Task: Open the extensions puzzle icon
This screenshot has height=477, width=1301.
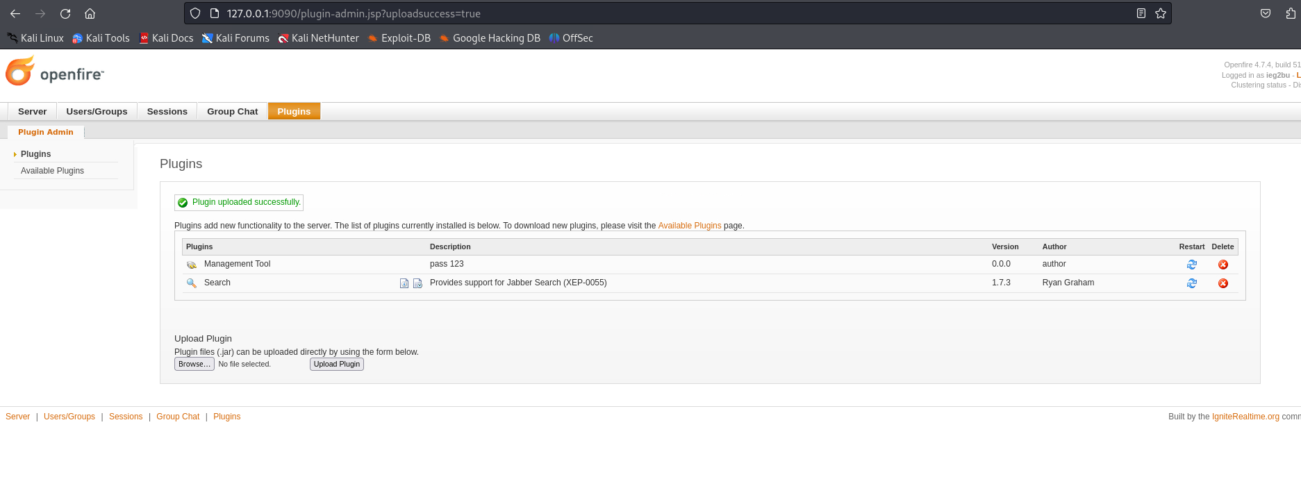Action: [1291, 13]
